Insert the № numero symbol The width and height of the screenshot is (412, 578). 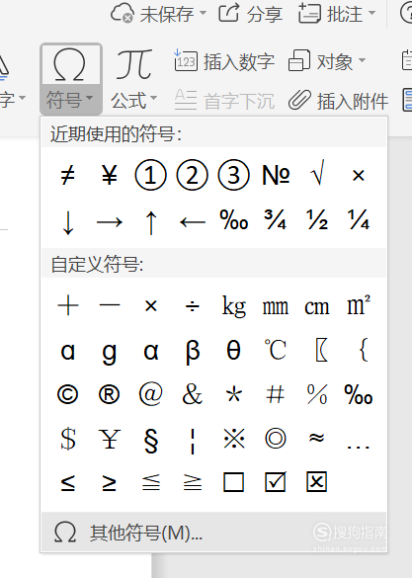276,175
